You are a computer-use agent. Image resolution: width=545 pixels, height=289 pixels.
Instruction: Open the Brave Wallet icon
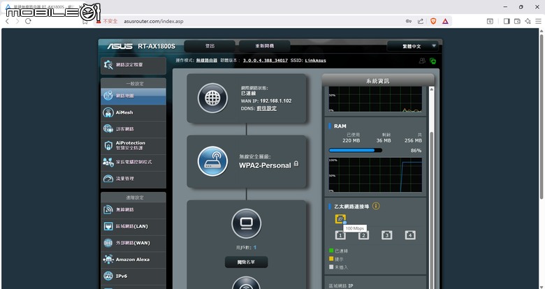point(517,21)
